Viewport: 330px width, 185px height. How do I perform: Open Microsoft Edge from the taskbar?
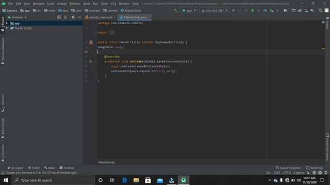(125, 180)
